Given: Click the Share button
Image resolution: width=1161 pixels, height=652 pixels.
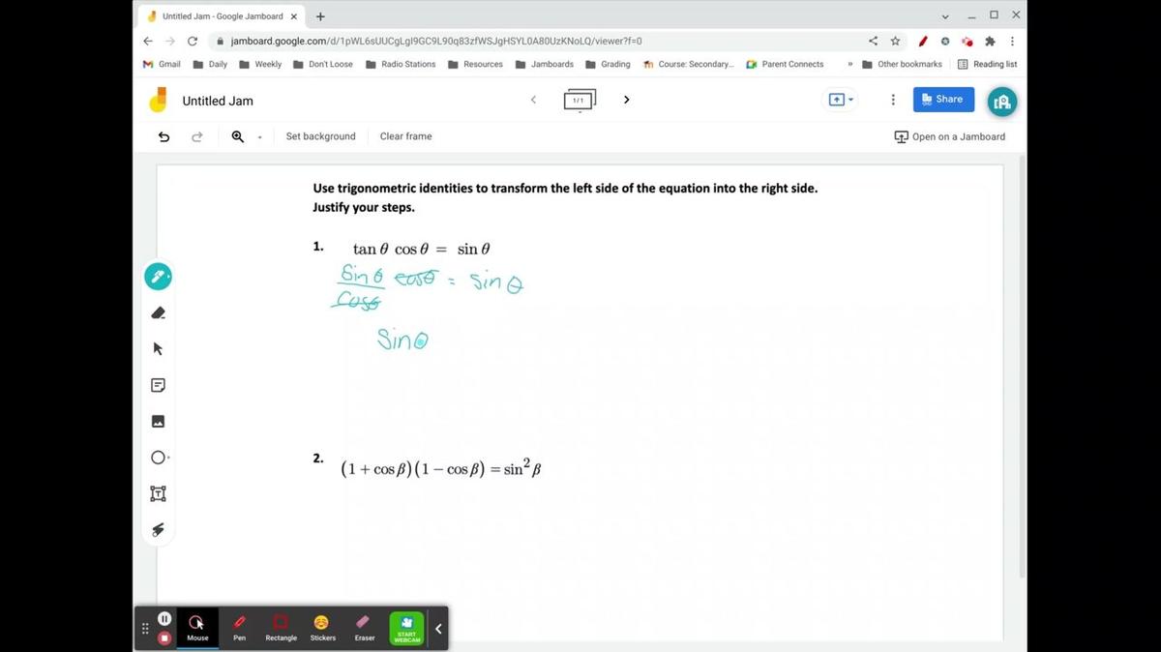Looking at the screenshot, I should coord(942,100).
